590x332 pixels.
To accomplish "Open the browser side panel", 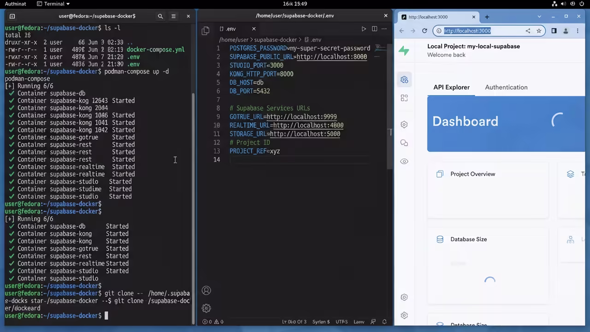I will click(x=554, y=31).
